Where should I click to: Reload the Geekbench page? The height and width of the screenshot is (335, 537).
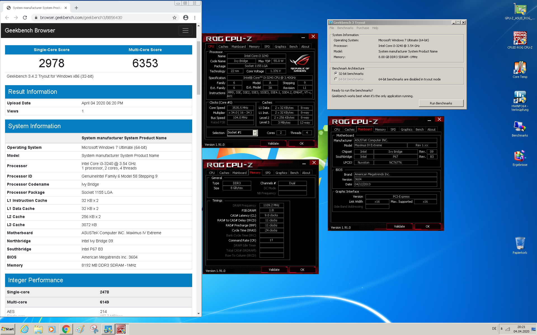tap(25, 18)
